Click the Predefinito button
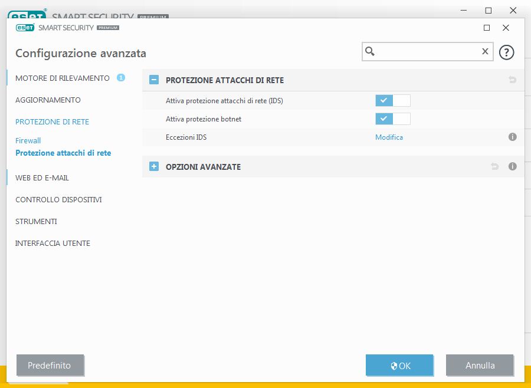The width and height of the screenshot is (531, 388). [50, 365]
